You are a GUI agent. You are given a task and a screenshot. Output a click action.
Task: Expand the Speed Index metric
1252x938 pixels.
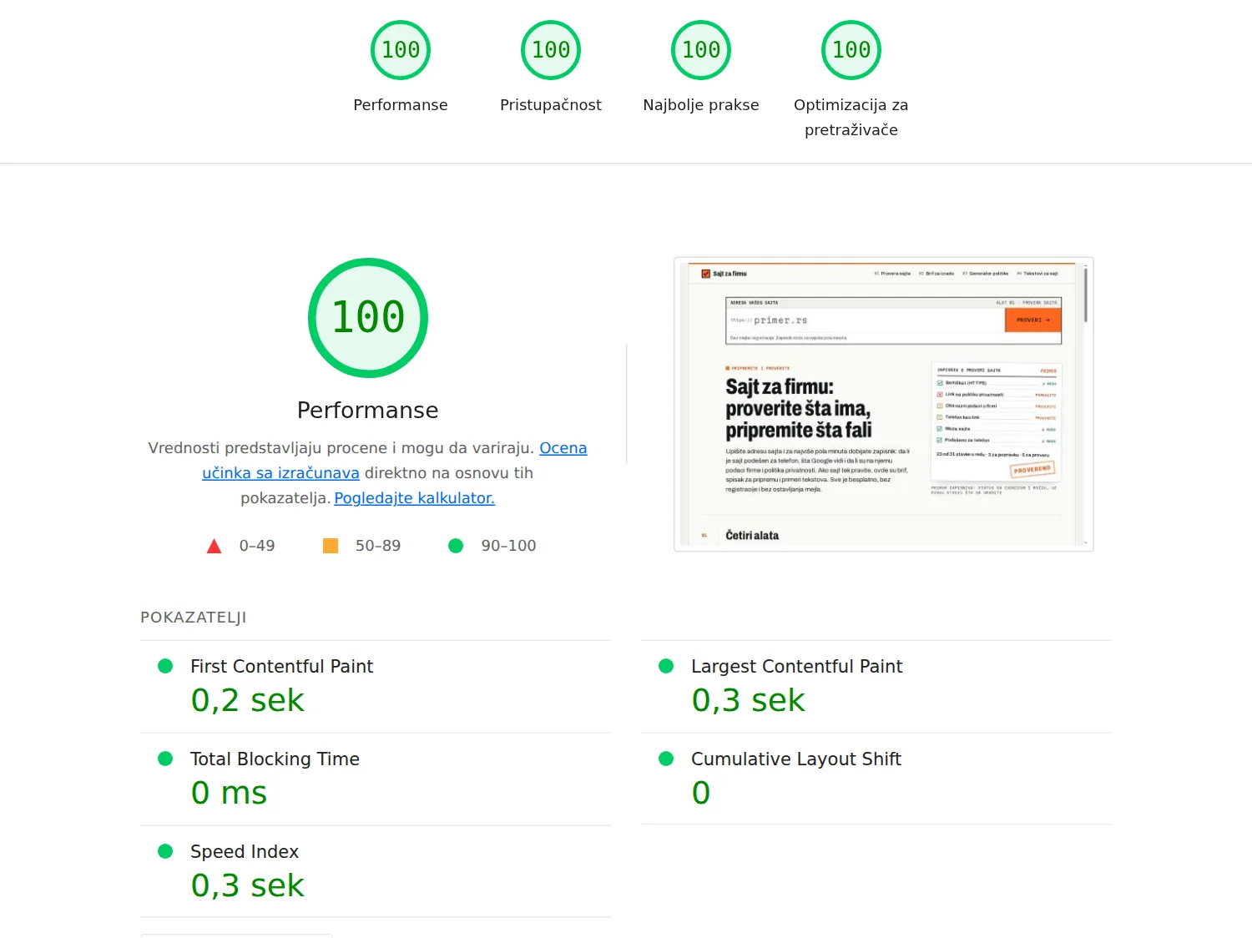(x=376, y=872)
